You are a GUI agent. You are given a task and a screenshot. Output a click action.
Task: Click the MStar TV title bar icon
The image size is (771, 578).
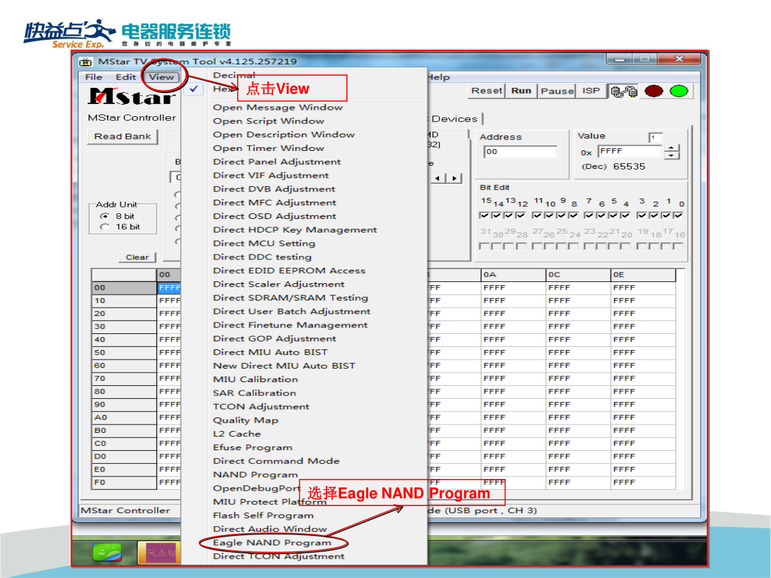[85, 62]
